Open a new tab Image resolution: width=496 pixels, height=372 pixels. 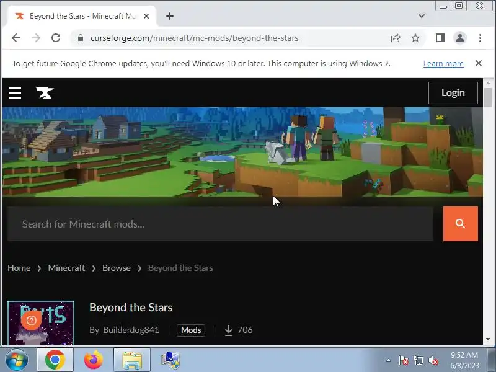[x=169, y=16]
